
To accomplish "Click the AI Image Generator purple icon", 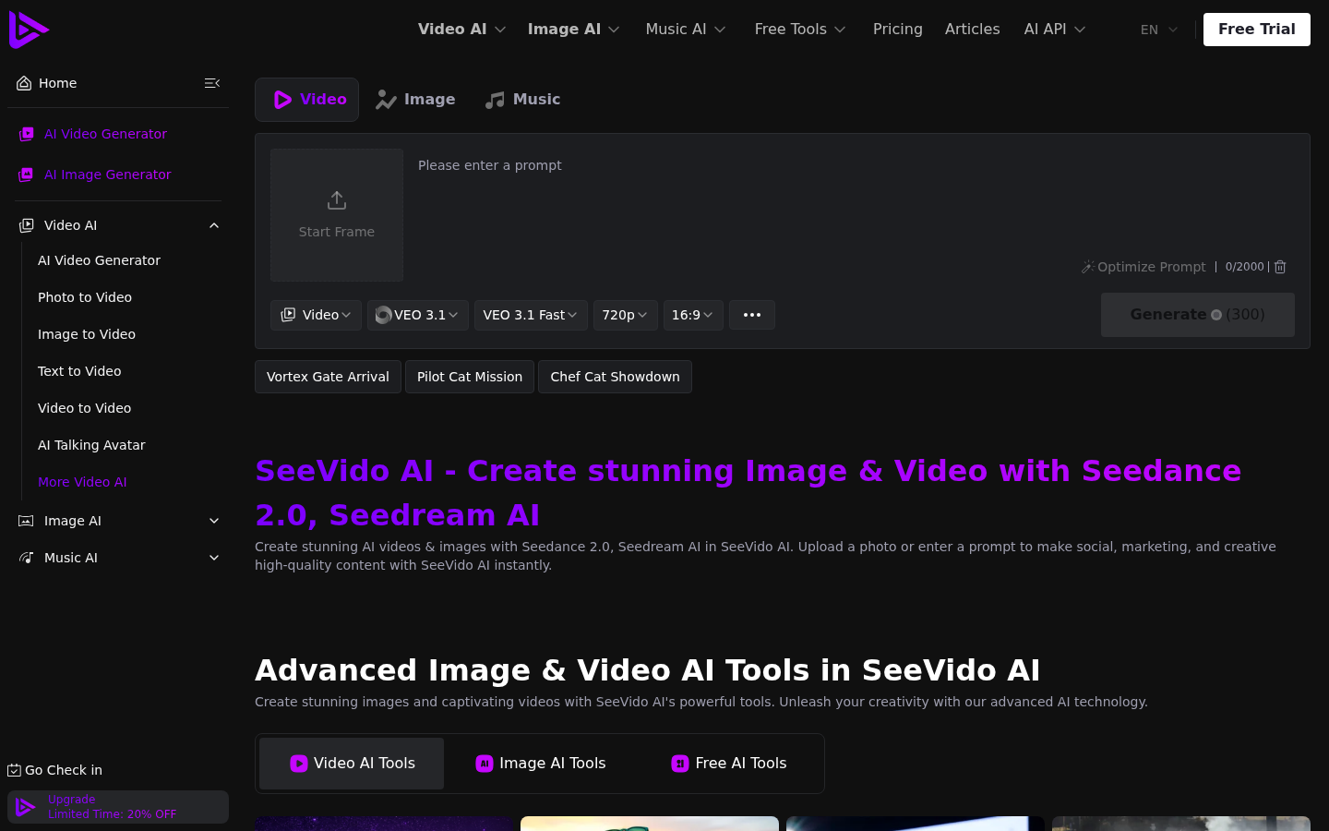I will click(27, 175).
